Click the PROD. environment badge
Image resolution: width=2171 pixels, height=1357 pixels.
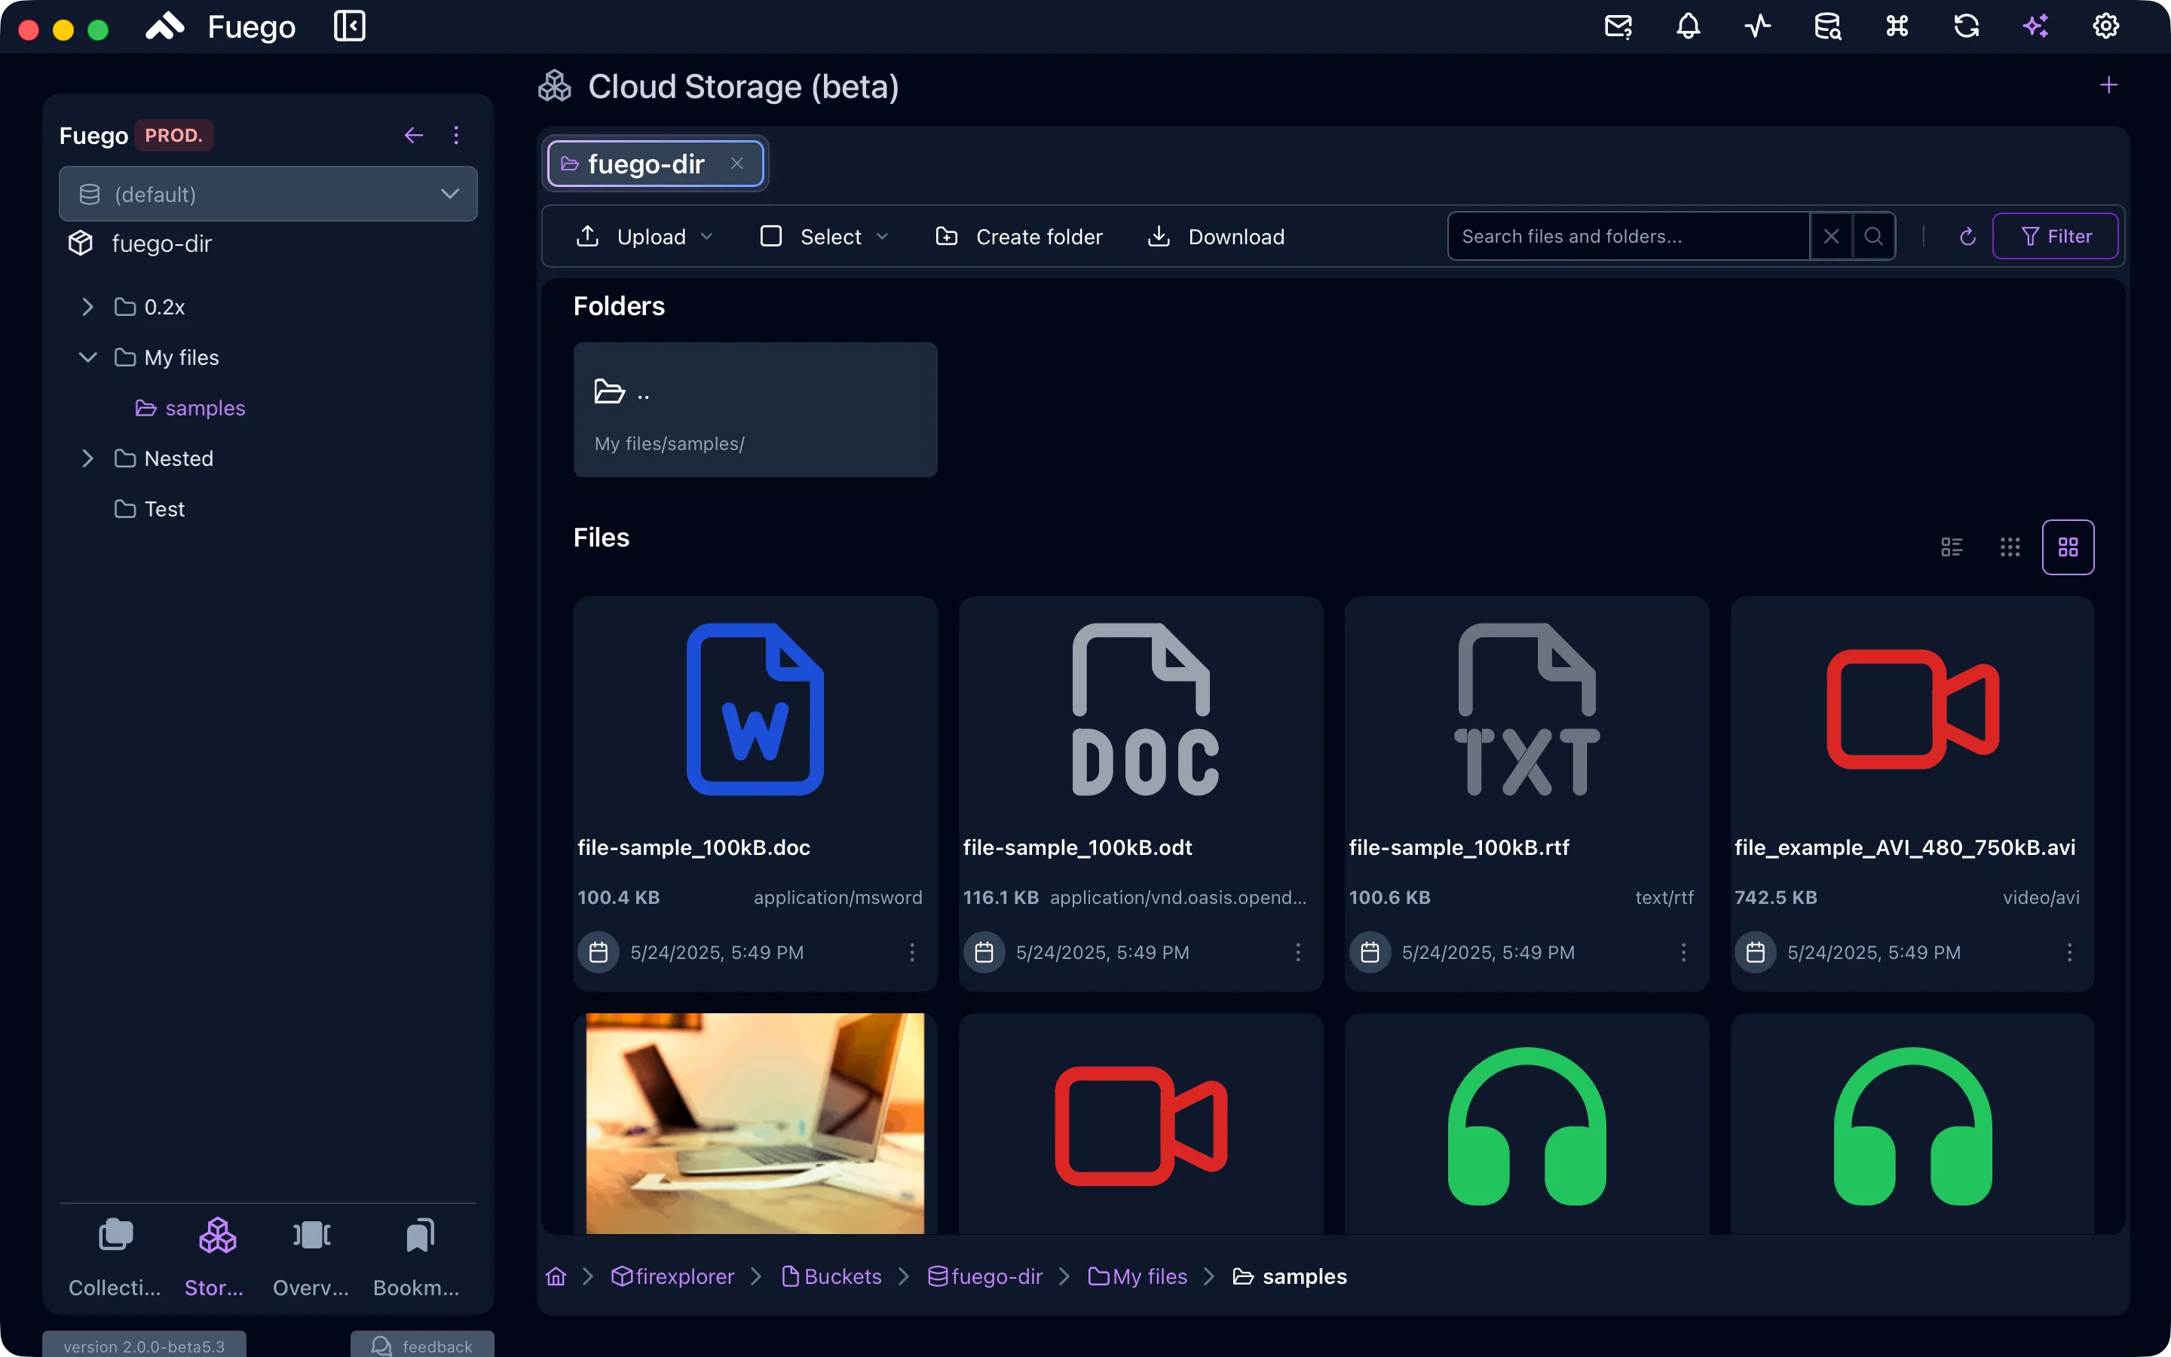click(174, 136)
